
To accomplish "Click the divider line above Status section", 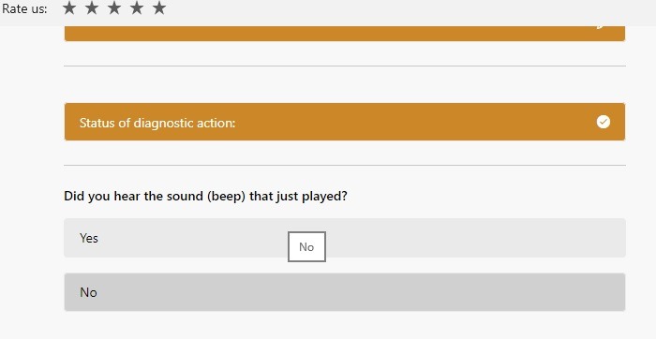I will (345, 66).
